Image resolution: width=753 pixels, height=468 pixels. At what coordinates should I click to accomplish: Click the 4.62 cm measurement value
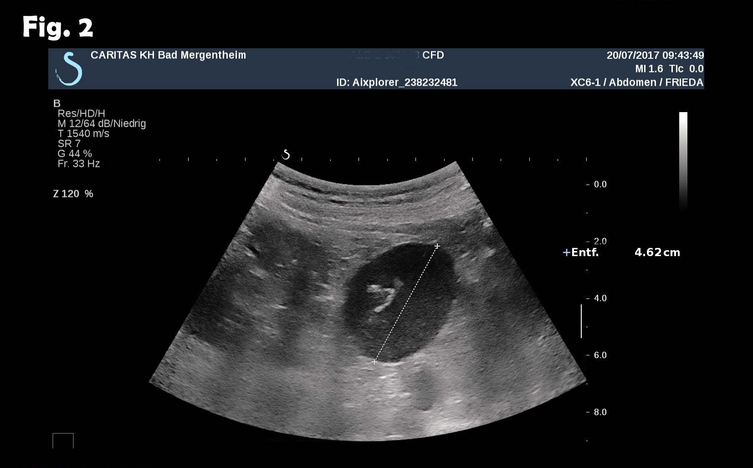click(657, 252)
